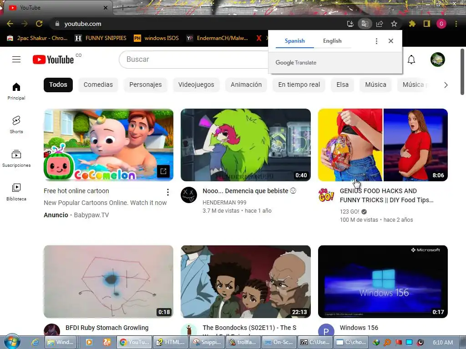The height and width of the screenshot is (349, 466).
Task: Open the YouTube account avatar menu
Action: [437, 60]
